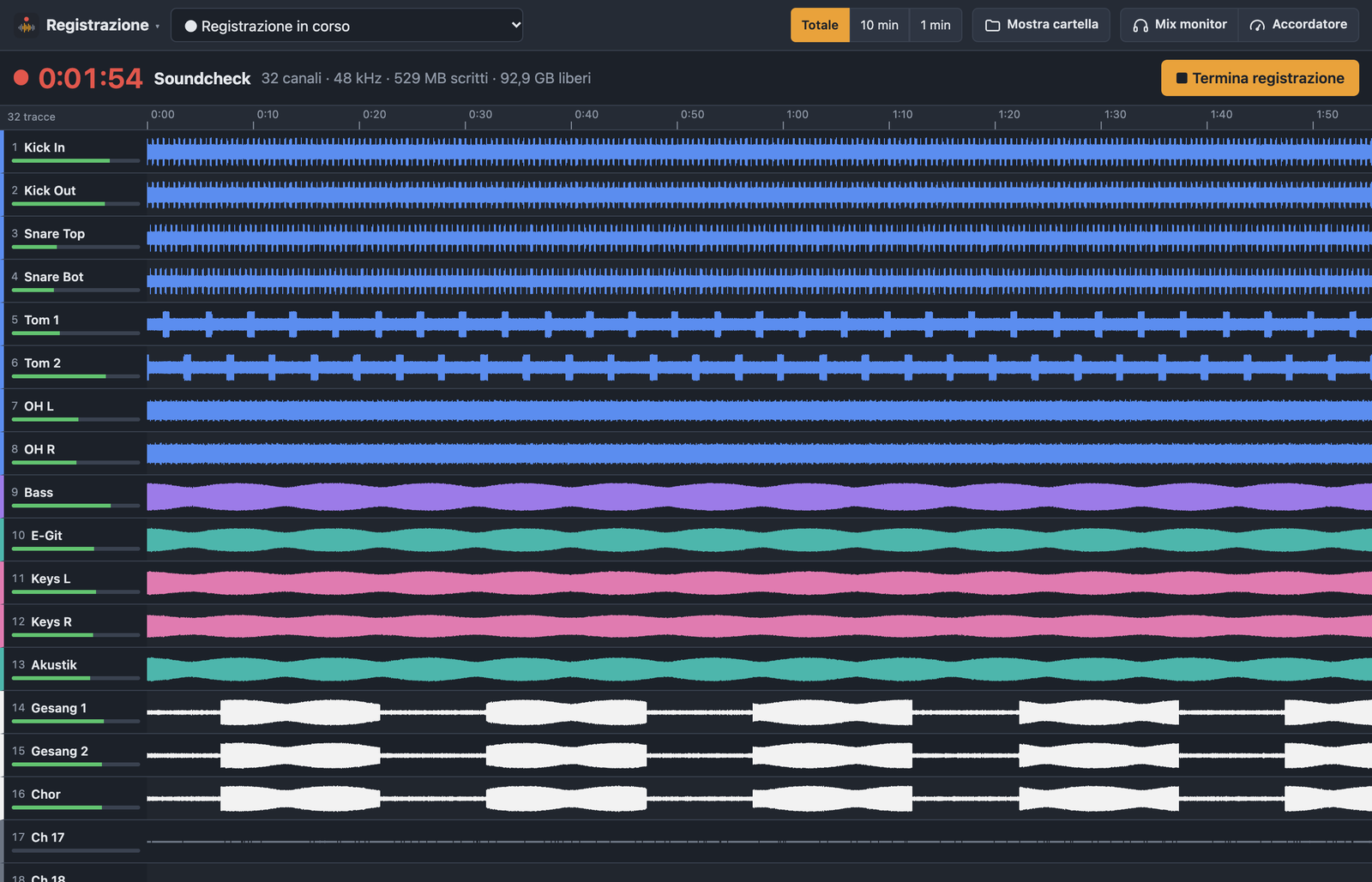Select track 11 Keys L
The image size is (1372, 882).
74,583
